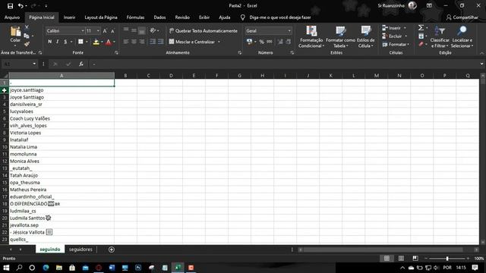Open the Revisão tab

click(182, 17)
